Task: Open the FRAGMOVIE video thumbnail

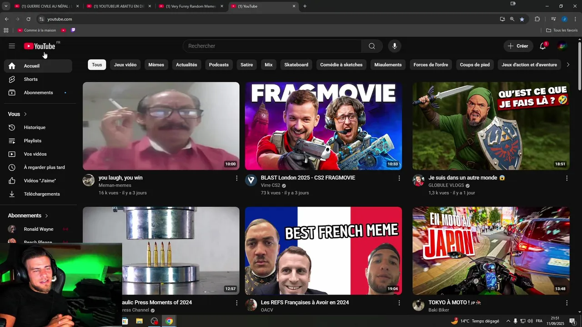Action: point(323,126)
